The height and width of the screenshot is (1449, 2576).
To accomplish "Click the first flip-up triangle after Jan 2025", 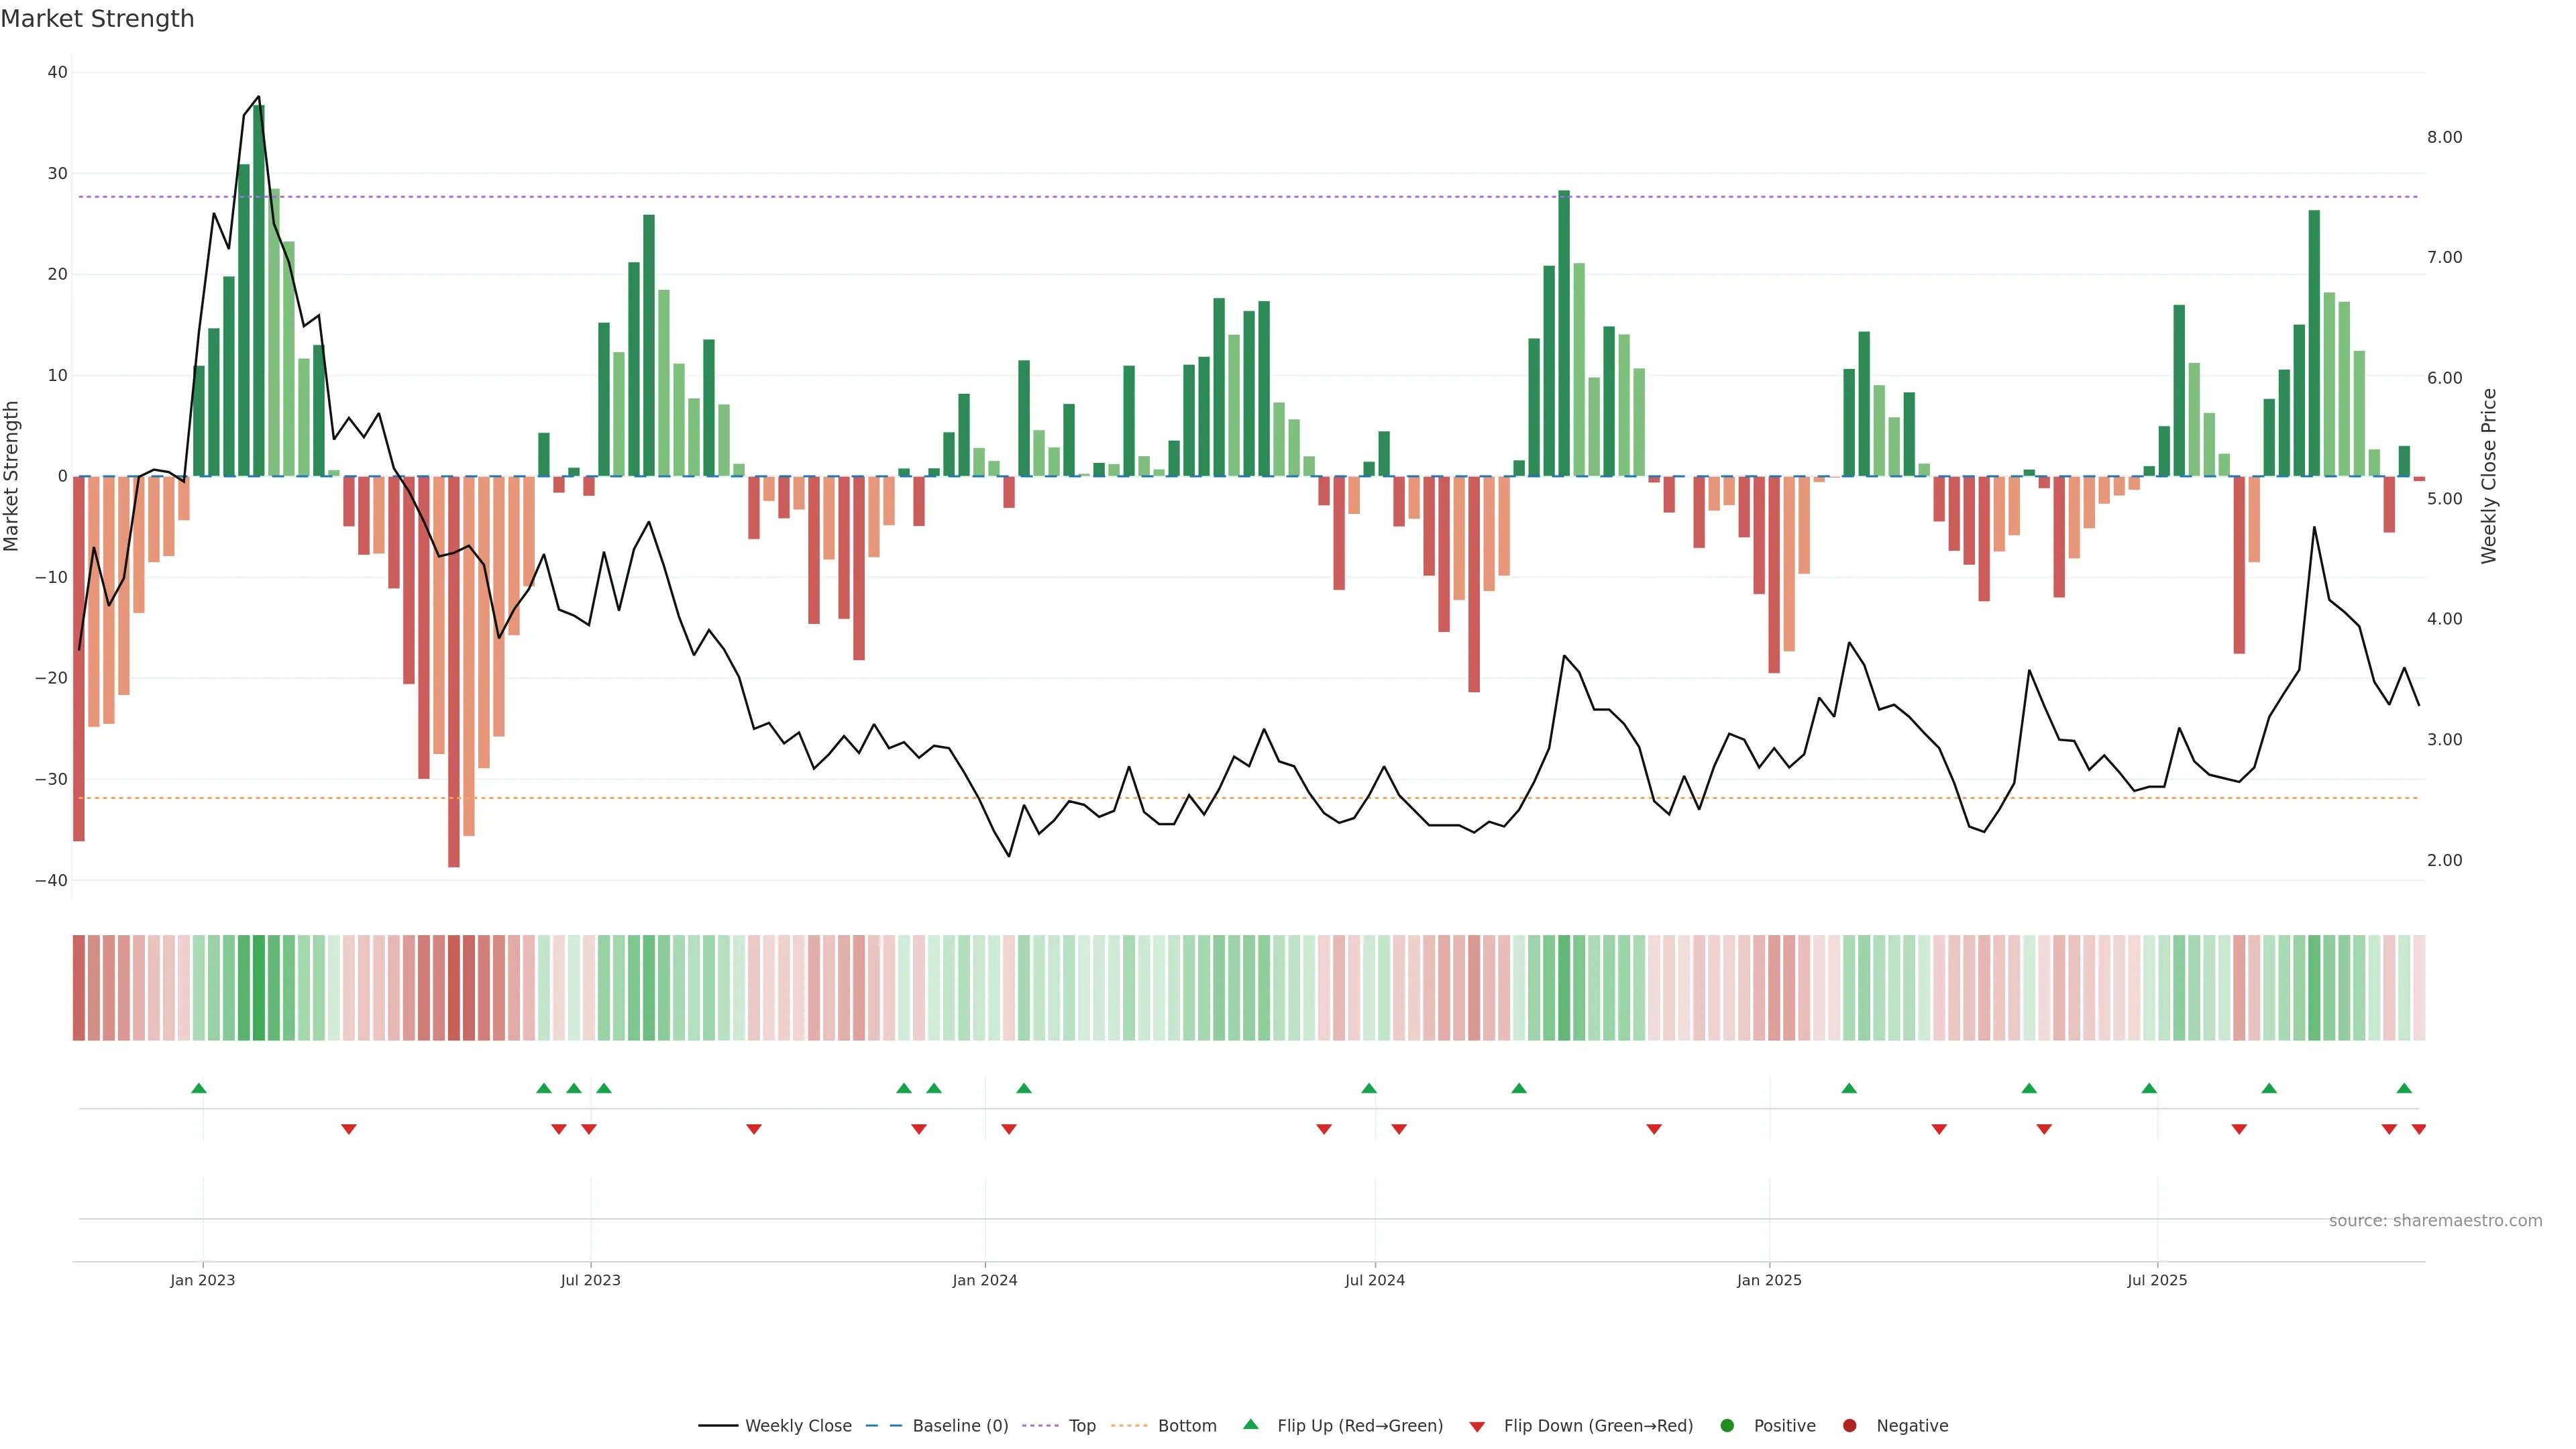I will (x=1849, y=1088).
